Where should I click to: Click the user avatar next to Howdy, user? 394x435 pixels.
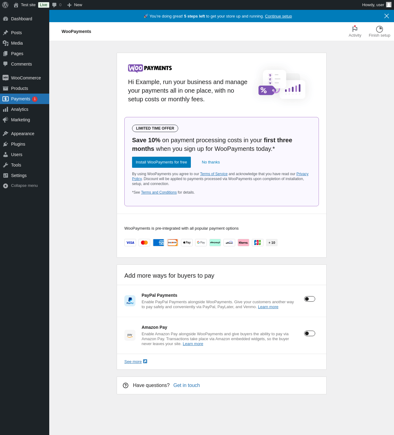click(x=389, y=5)
